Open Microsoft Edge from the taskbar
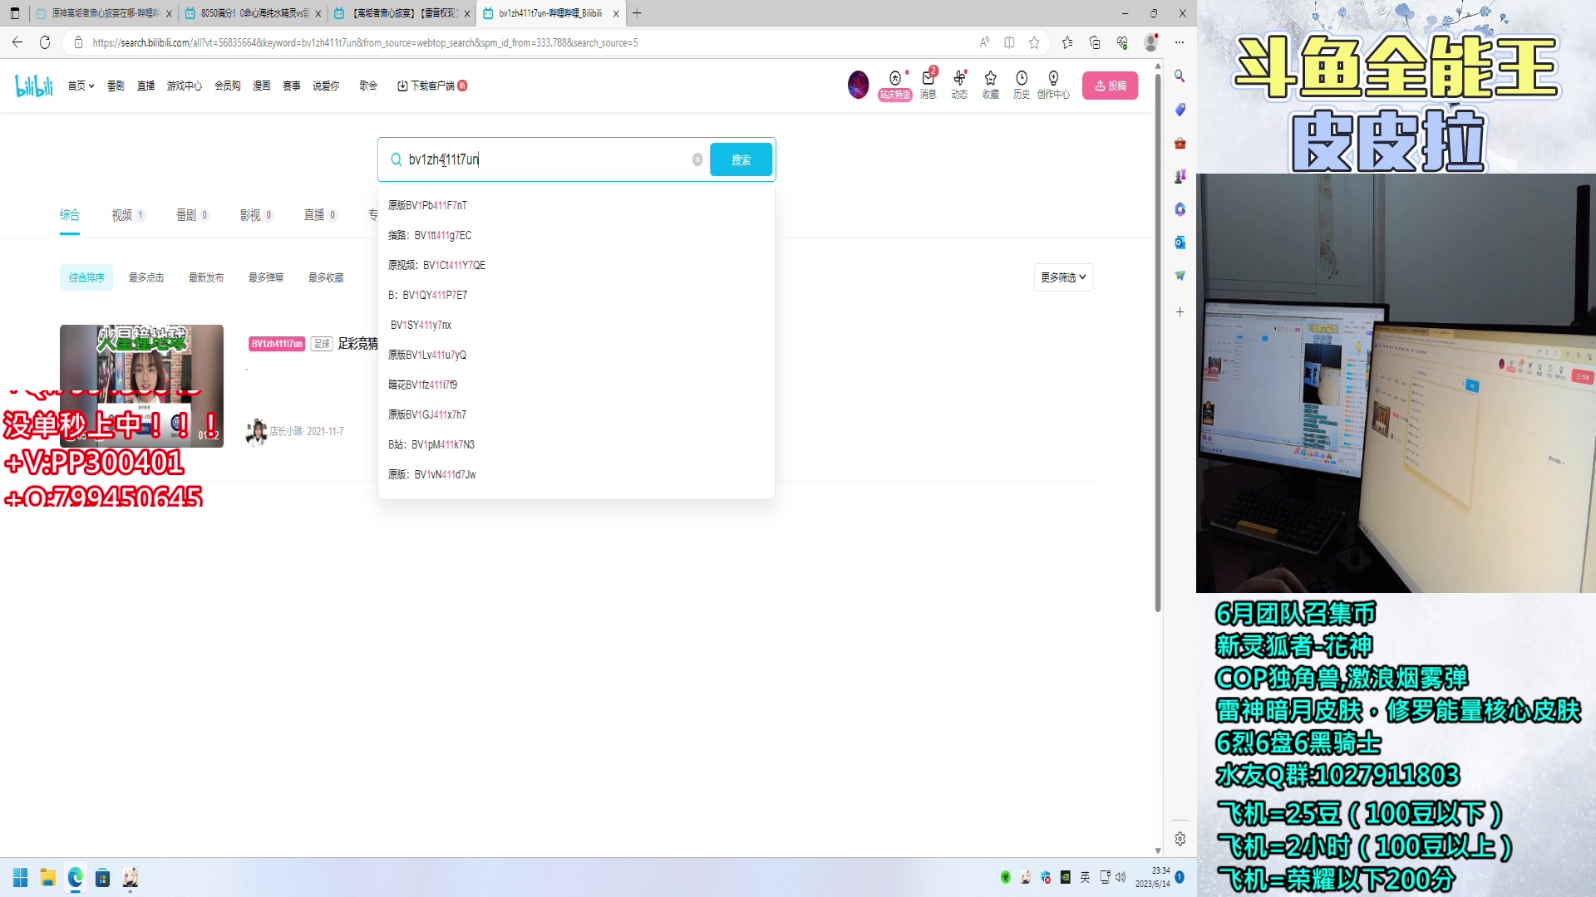Screen dimensions: 1596x897 pos(76,877)
